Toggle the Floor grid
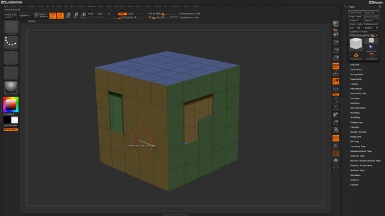The image size is (385, 216). [336, 73]
